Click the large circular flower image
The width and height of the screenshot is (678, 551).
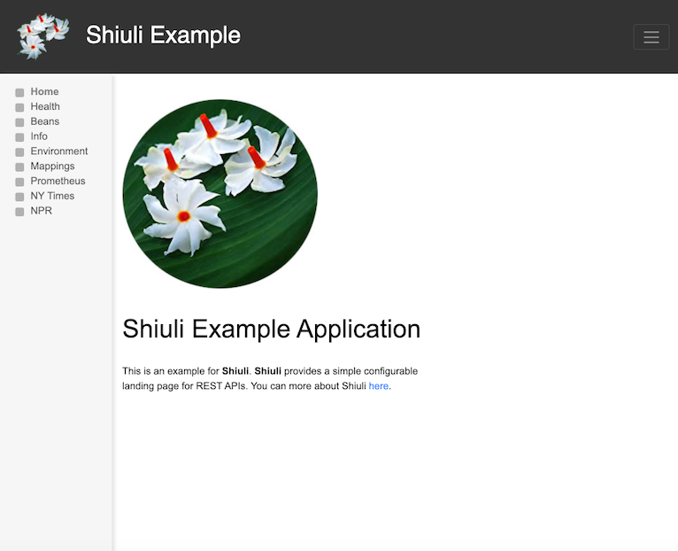220,194
